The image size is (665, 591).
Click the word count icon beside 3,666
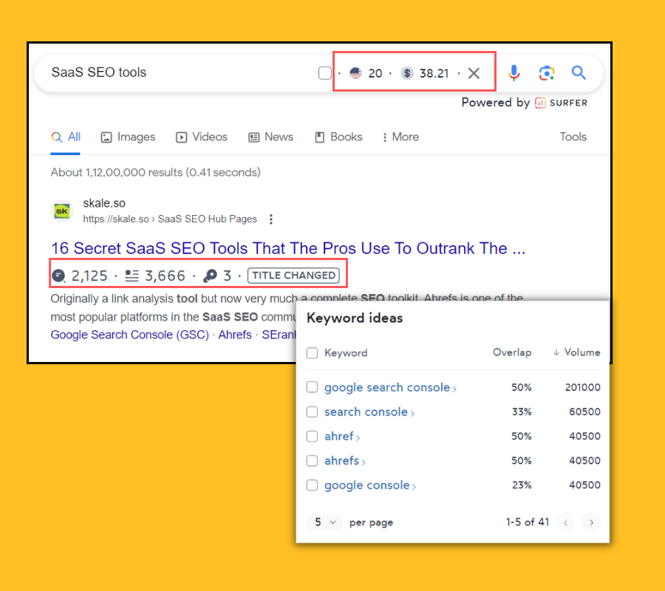coord(132,276)
